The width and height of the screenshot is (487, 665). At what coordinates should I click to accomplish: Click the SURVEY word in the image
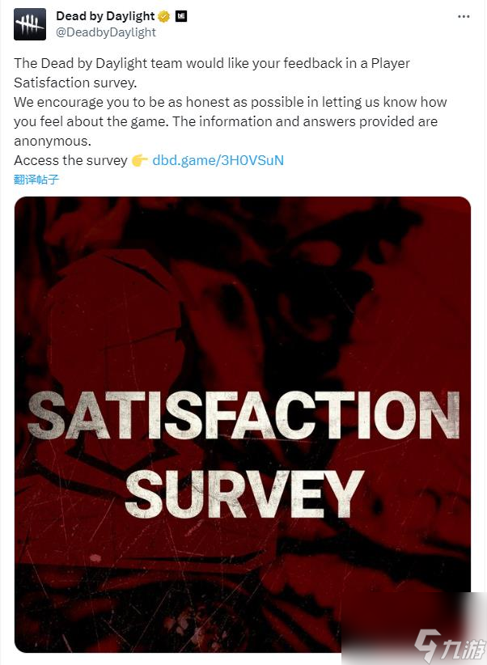[x=245, y=494]
